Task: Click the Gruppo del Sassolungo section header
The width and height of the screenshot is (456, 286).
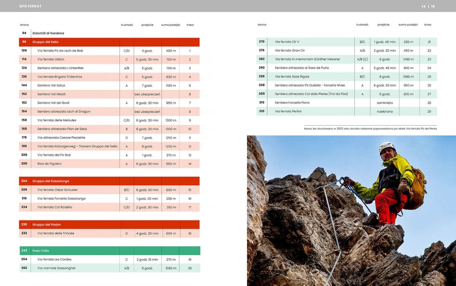Action: (x=109, y=181)
